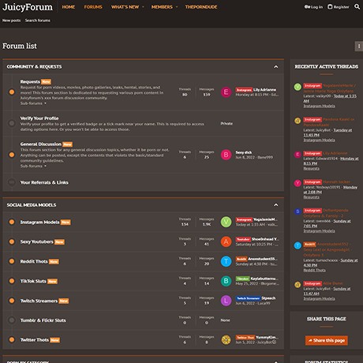The height and width of the screenshot is (363, 363).
Task: Expand the Members dropdown arrow
Action: point(177,7)
